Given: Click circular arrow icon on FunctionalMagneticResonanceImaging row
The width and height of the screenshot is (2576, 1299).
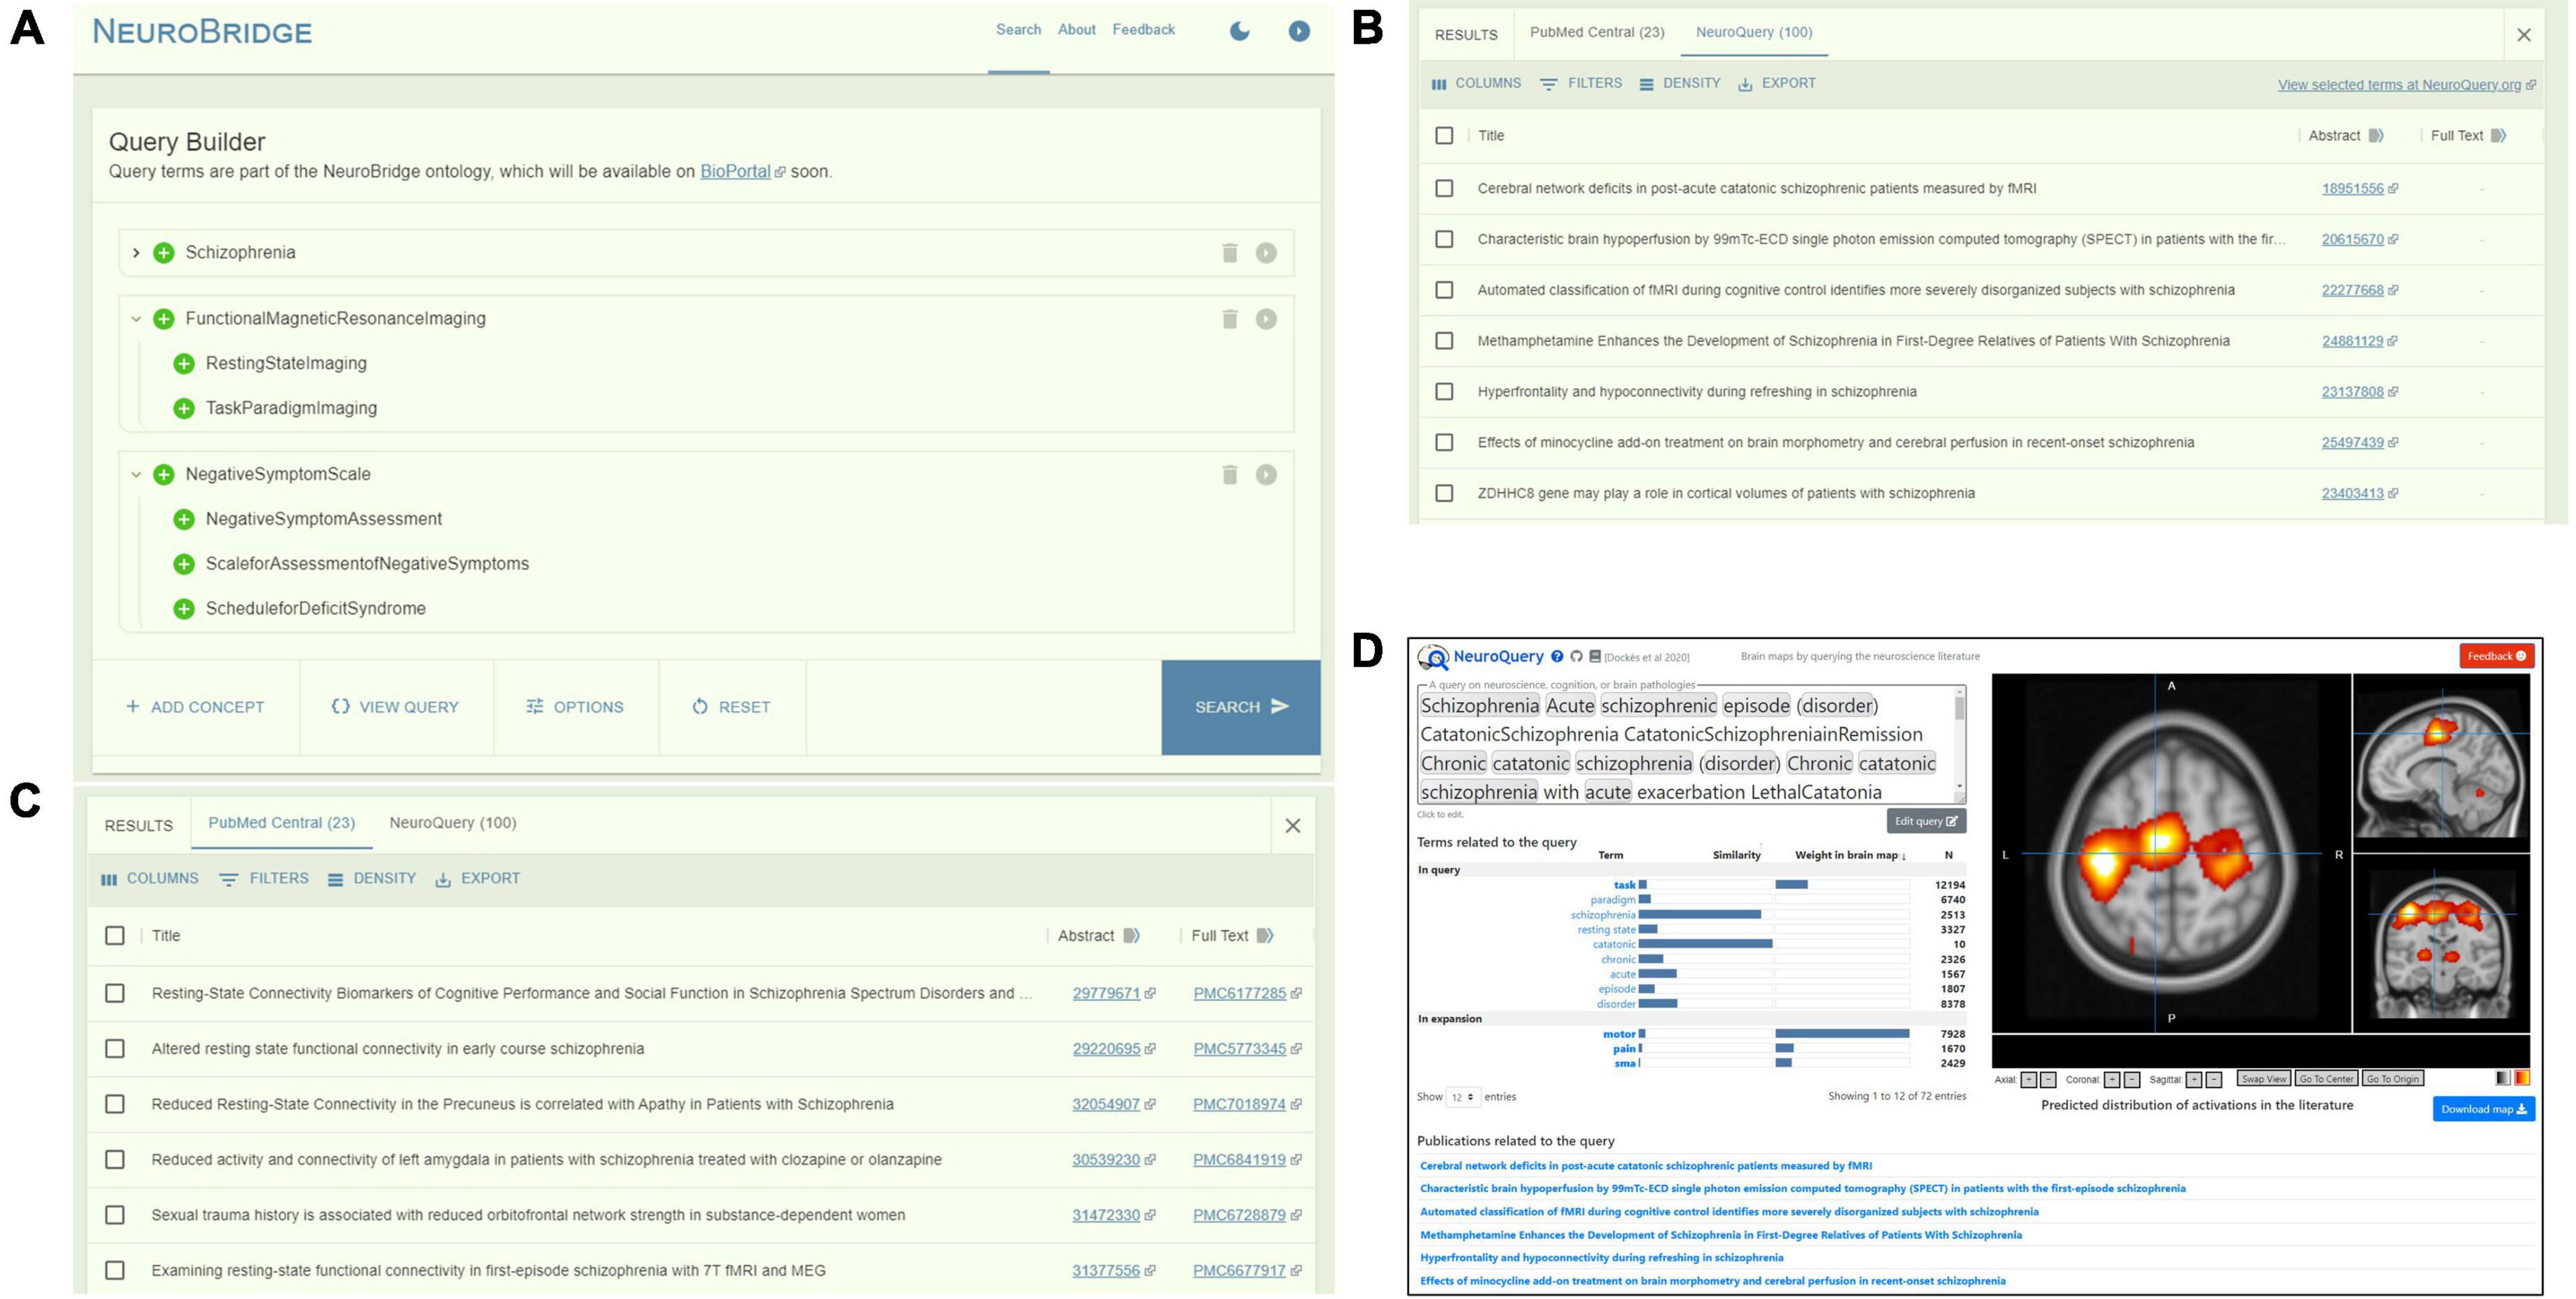Looking at the screenshot, I should 1266,319.
